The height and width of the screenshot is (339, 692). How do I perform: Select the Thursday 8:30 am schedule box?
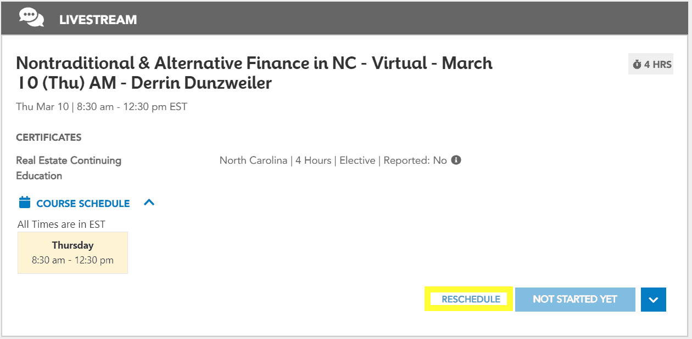(72, 252)
